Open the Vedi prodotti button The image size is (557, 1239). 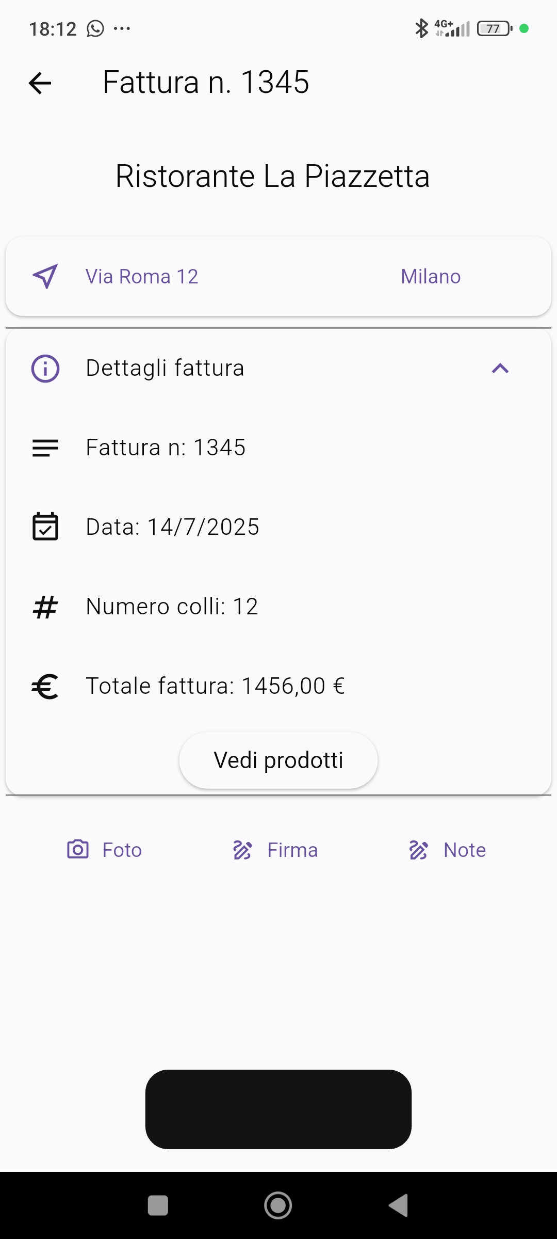pos(278,760)
